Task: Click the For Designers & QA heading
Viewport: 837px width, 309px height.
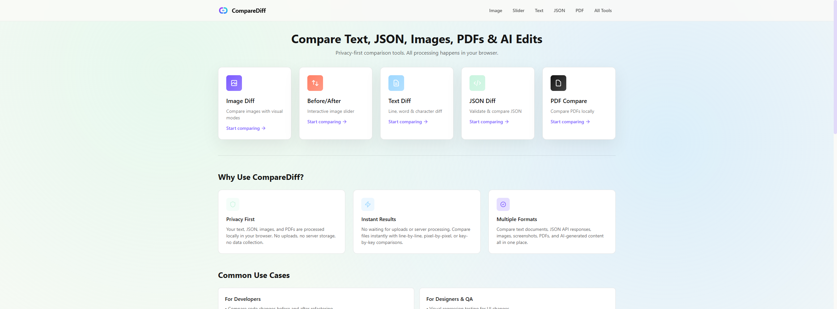Action: click(x=450, y=299)
